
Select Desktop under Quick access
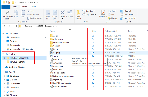(x=12, y=41)
